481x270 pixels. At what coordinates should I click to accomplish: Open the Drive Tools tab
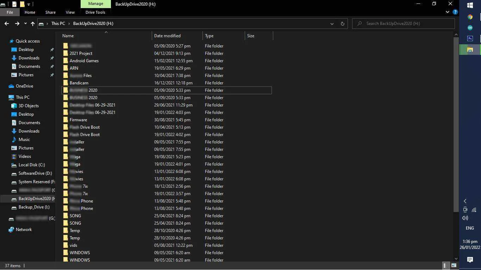[x=95, y=12]
